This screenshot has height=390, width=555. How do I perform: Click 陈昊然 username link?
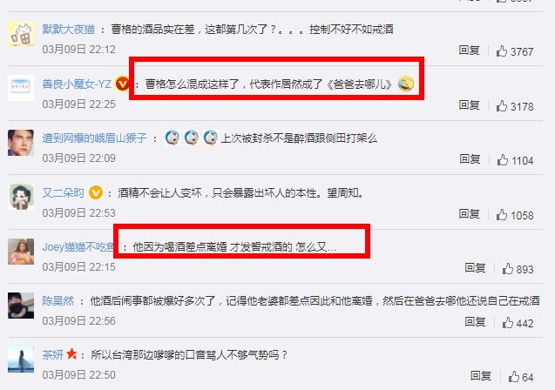tap(58, 301)
